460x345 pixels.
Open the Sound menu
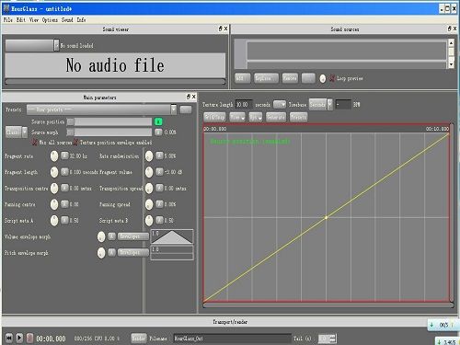click(x=67, y=20)
